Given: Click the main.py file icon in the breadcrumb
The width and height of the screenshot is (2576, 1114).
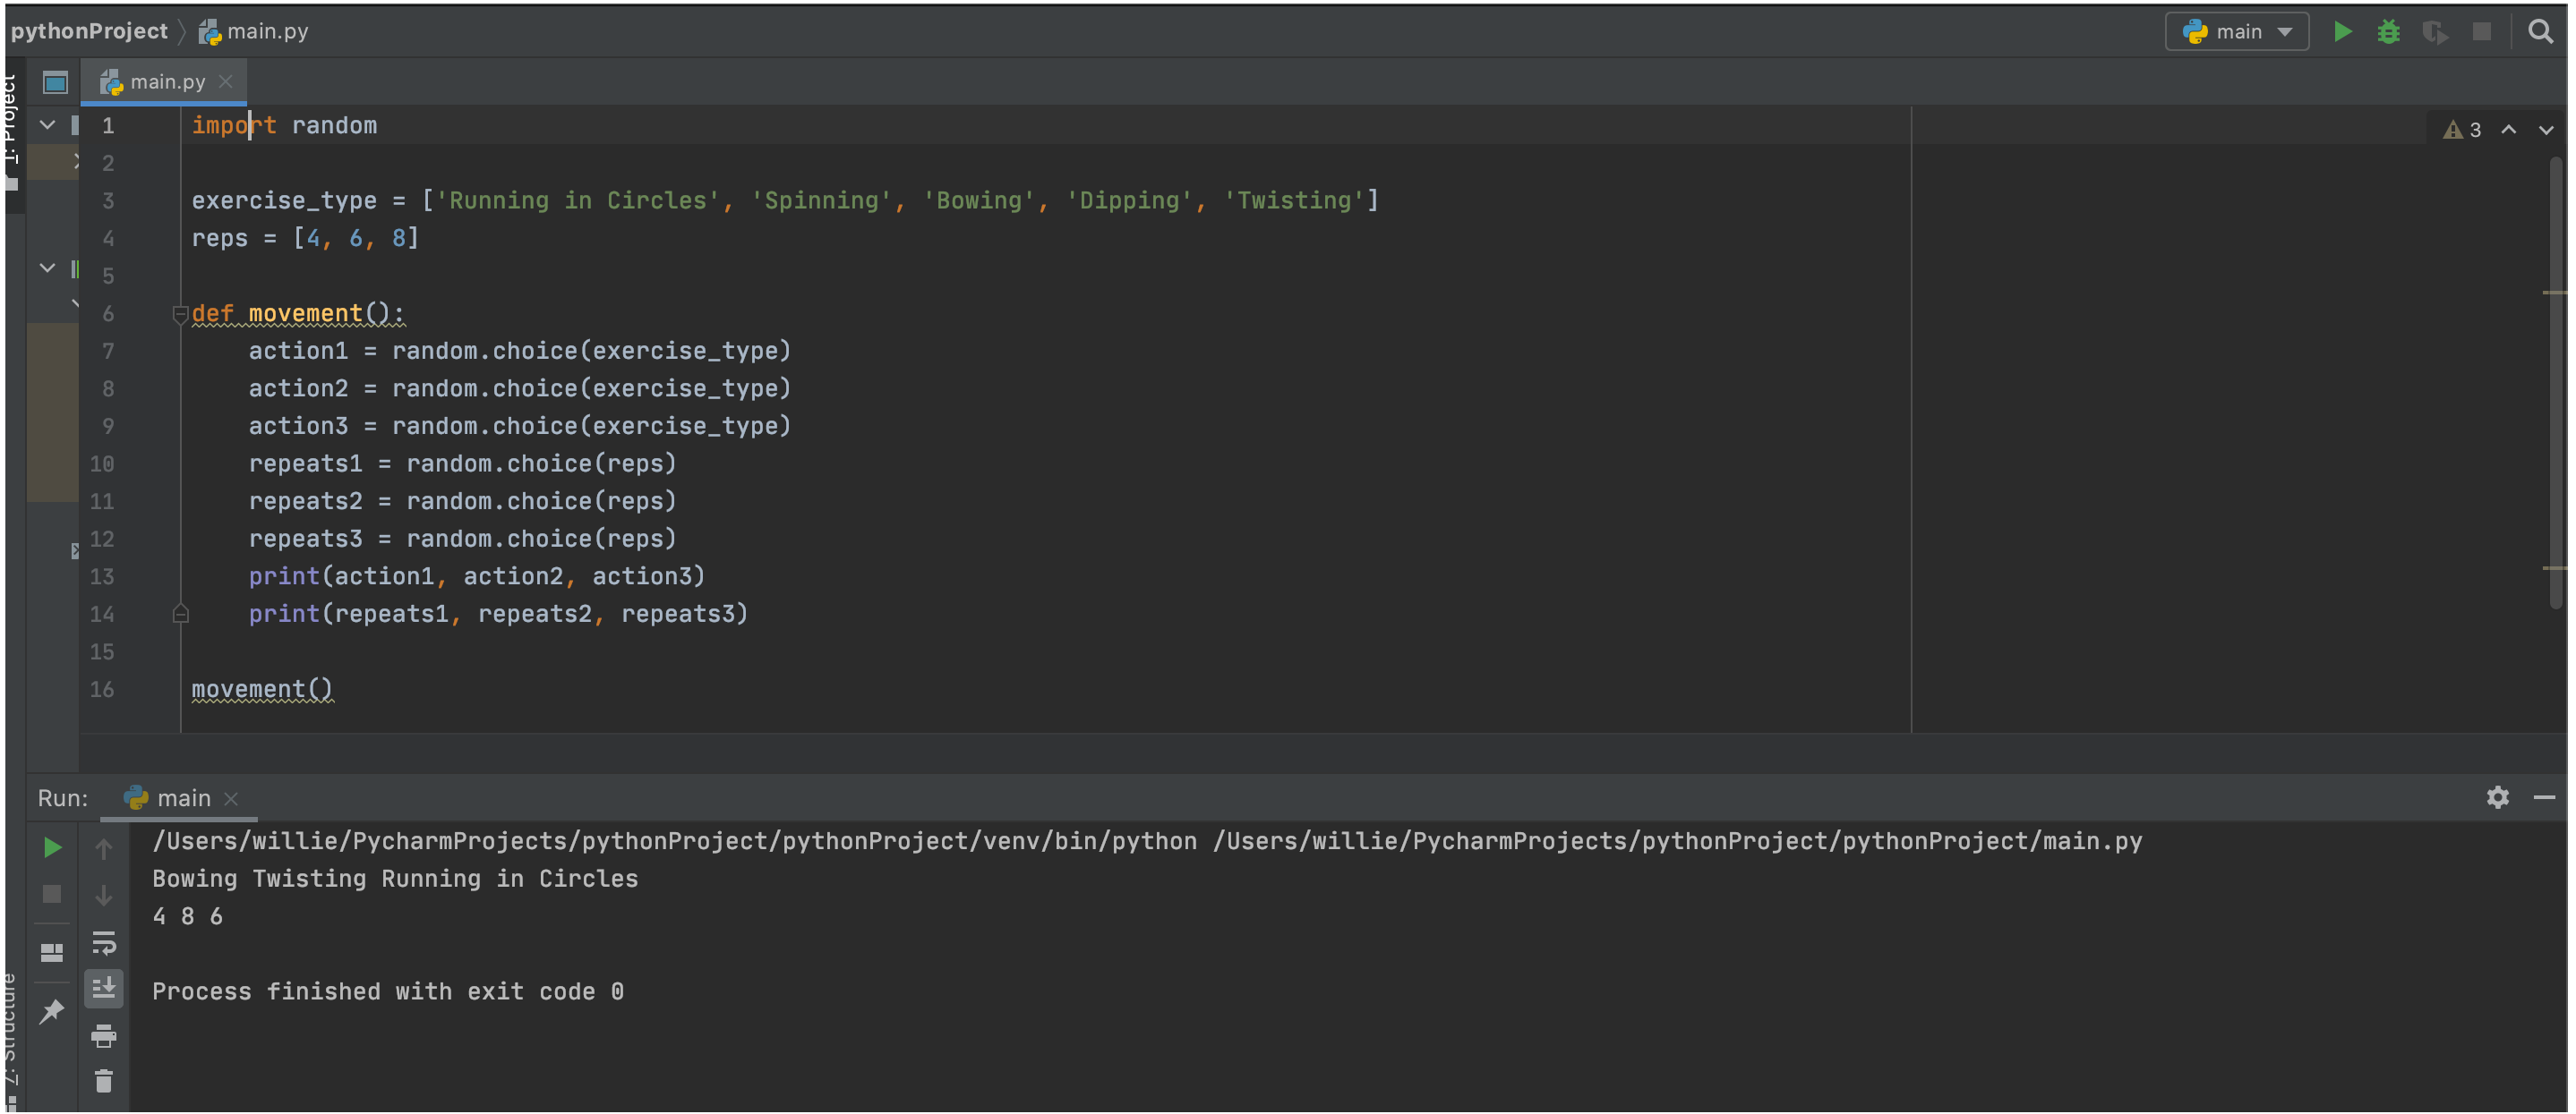Looking at the screenshot, I should pos(209,32).
